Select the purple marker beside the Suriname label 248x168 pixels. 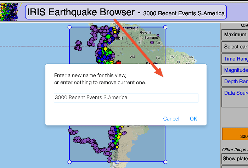[x=152, y=42]
